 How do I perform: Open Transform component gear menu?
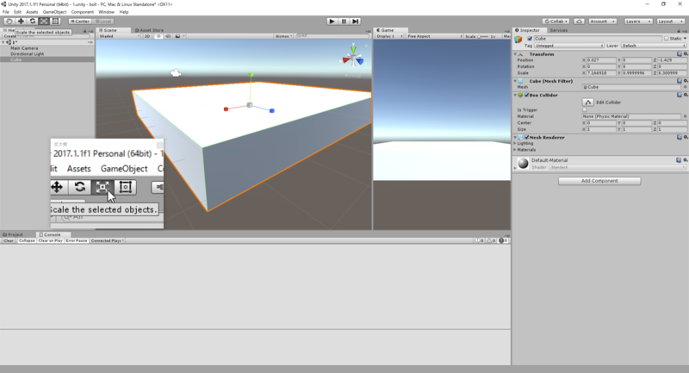click(686, 54)
